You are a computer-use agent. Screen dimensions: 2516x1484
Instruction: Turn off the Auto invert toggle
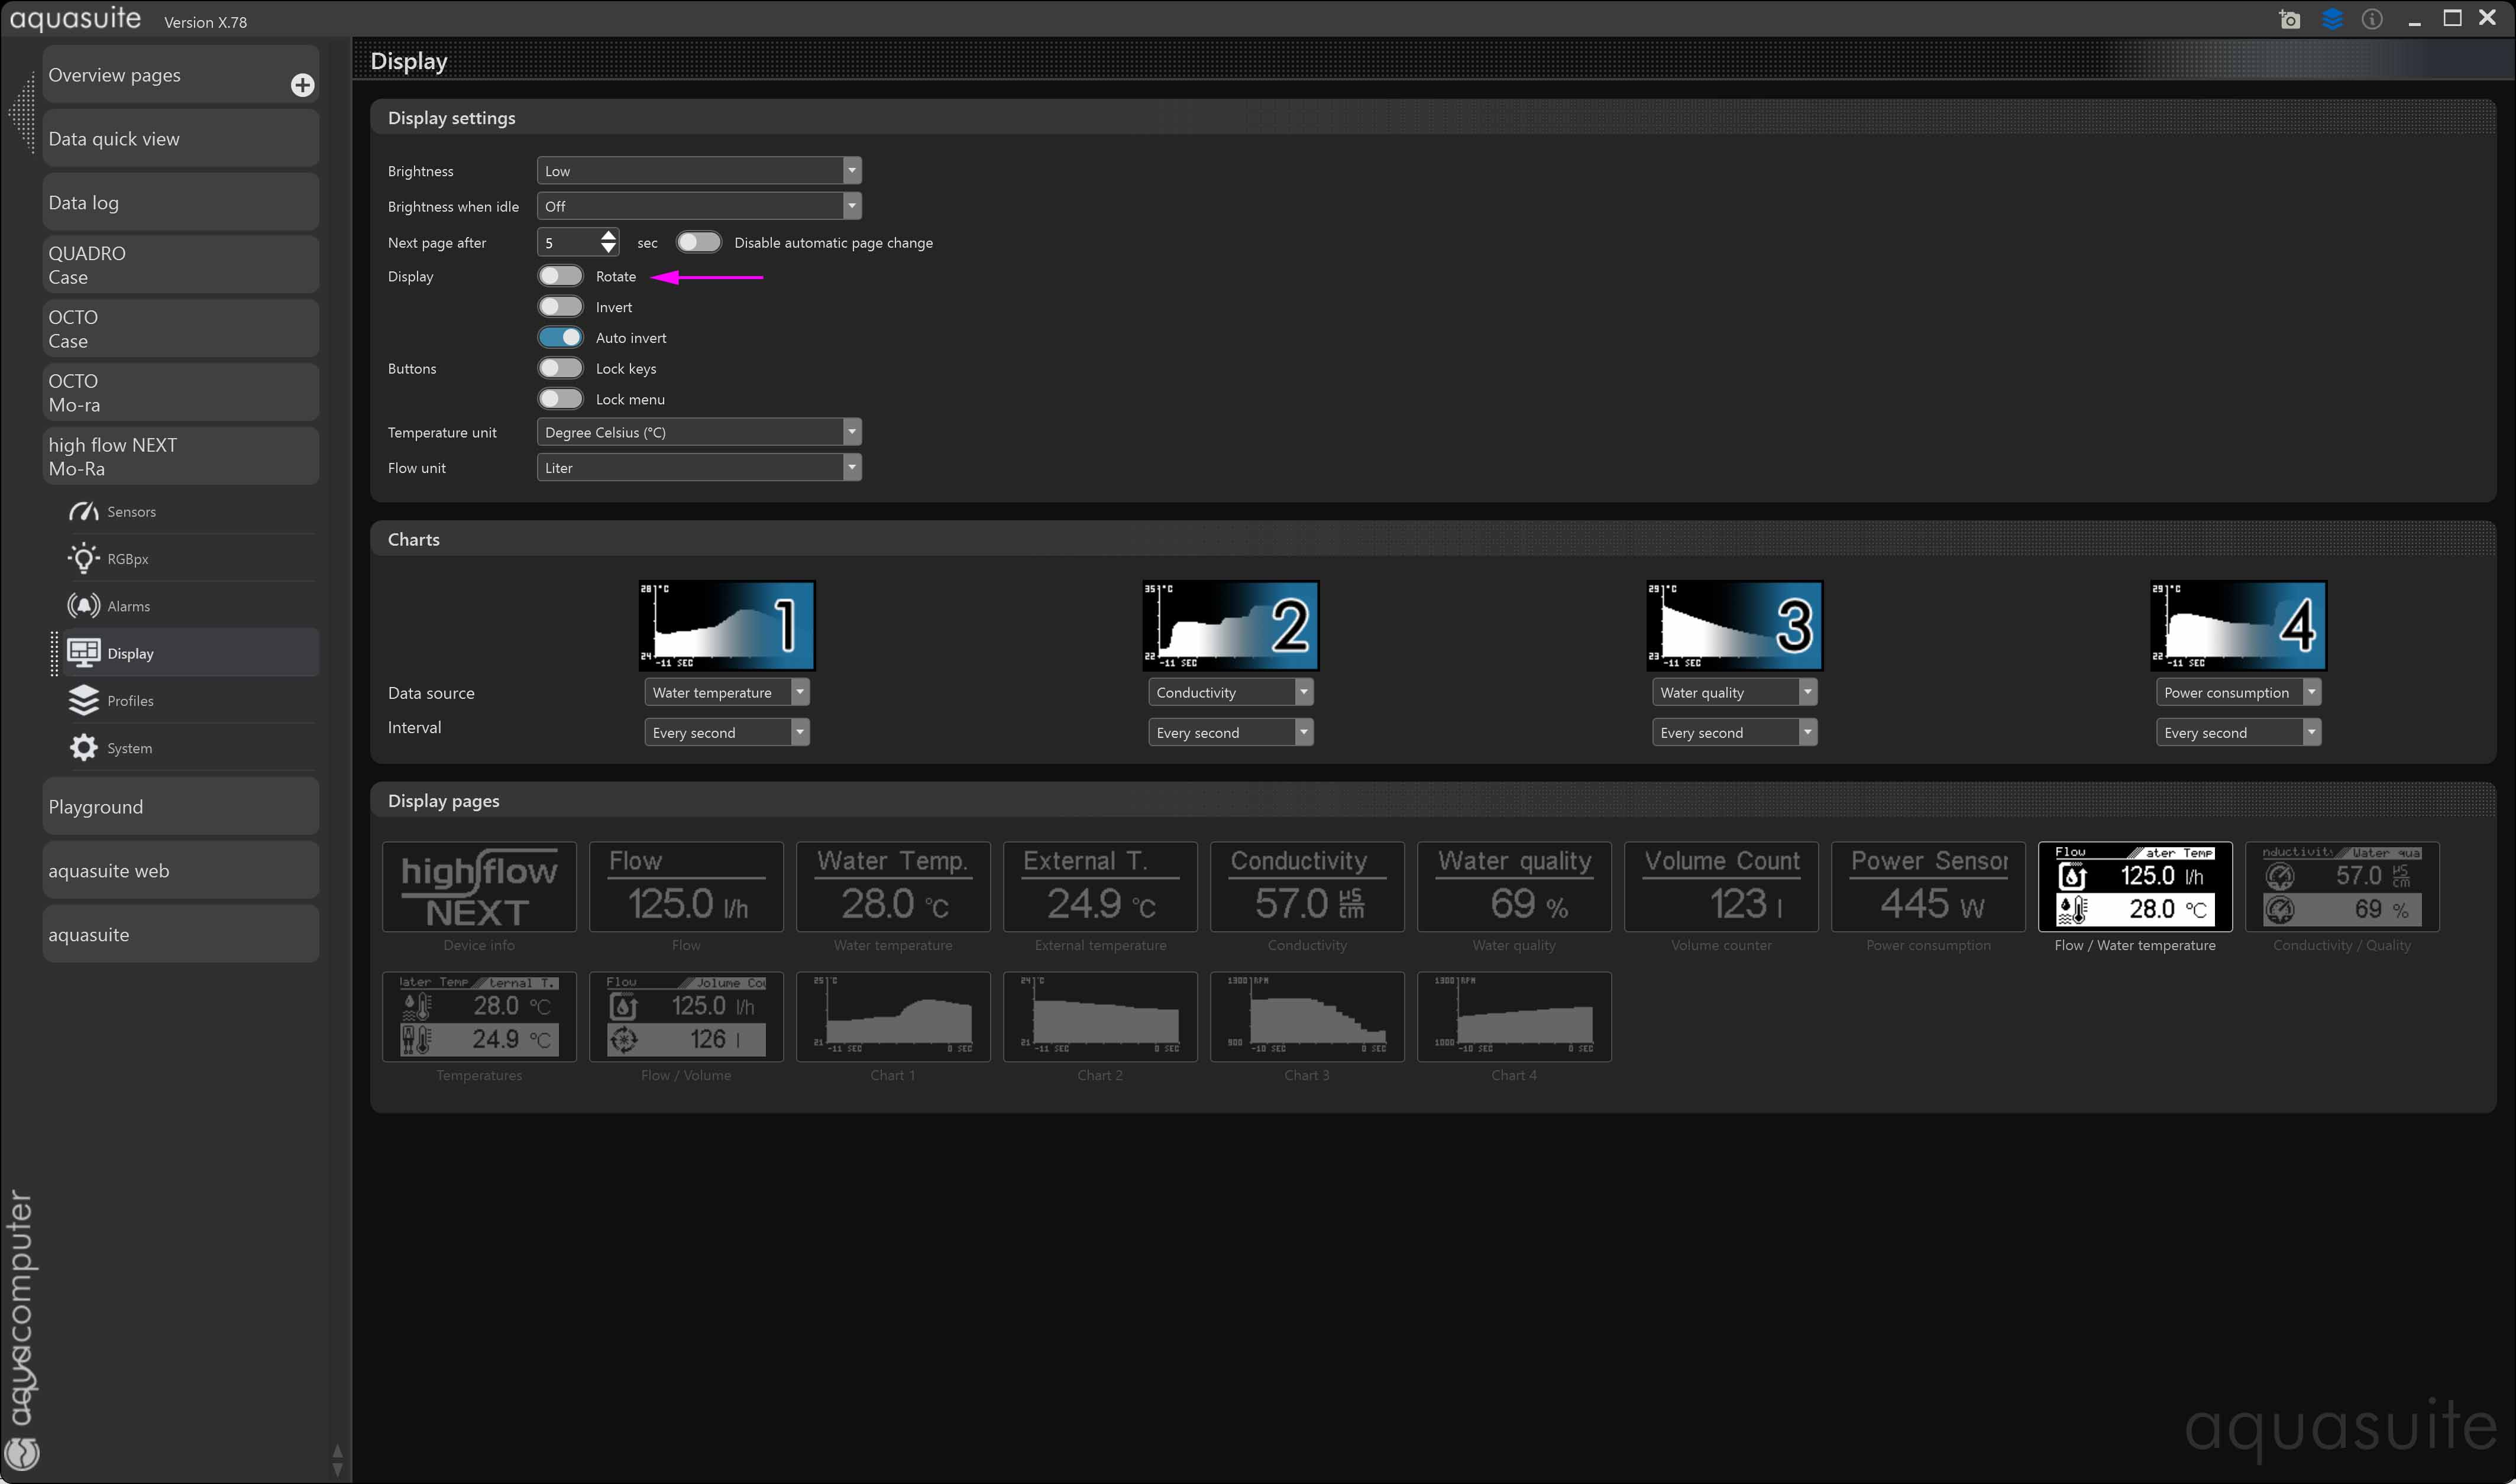560,338
